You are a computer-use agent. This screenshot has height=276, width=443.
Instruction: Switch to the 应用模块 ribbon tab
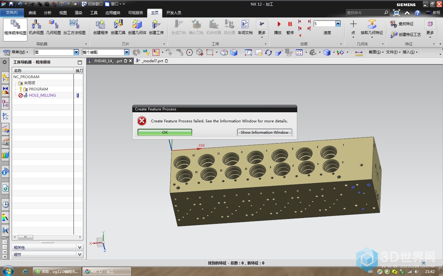[x=113, y=13]
